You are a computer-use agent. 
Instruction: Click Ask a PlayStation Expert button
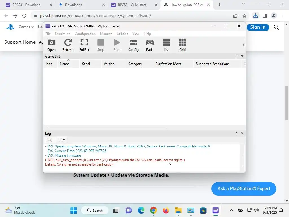coord(244,188)
